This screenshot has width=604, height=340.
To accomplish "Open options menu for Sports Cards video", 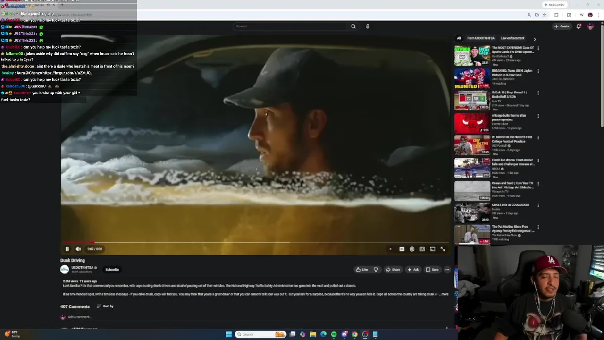I will [x=538, y=48].
